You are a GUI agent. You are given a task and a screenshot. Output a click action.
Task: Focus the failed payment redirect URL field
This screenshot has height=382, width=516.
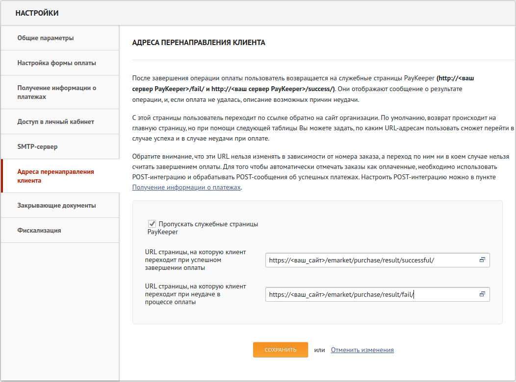370,294
